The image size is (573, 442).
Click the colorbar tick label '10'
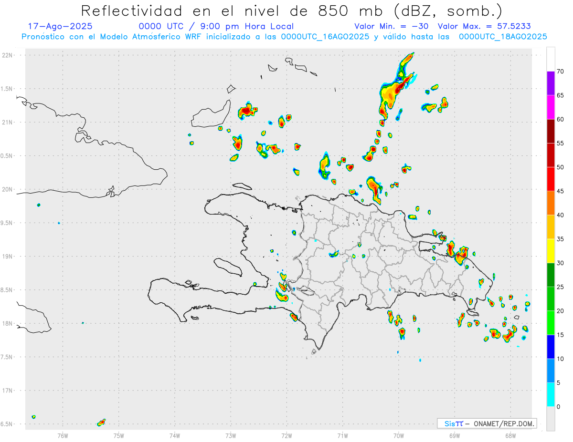tap(561, 359)
